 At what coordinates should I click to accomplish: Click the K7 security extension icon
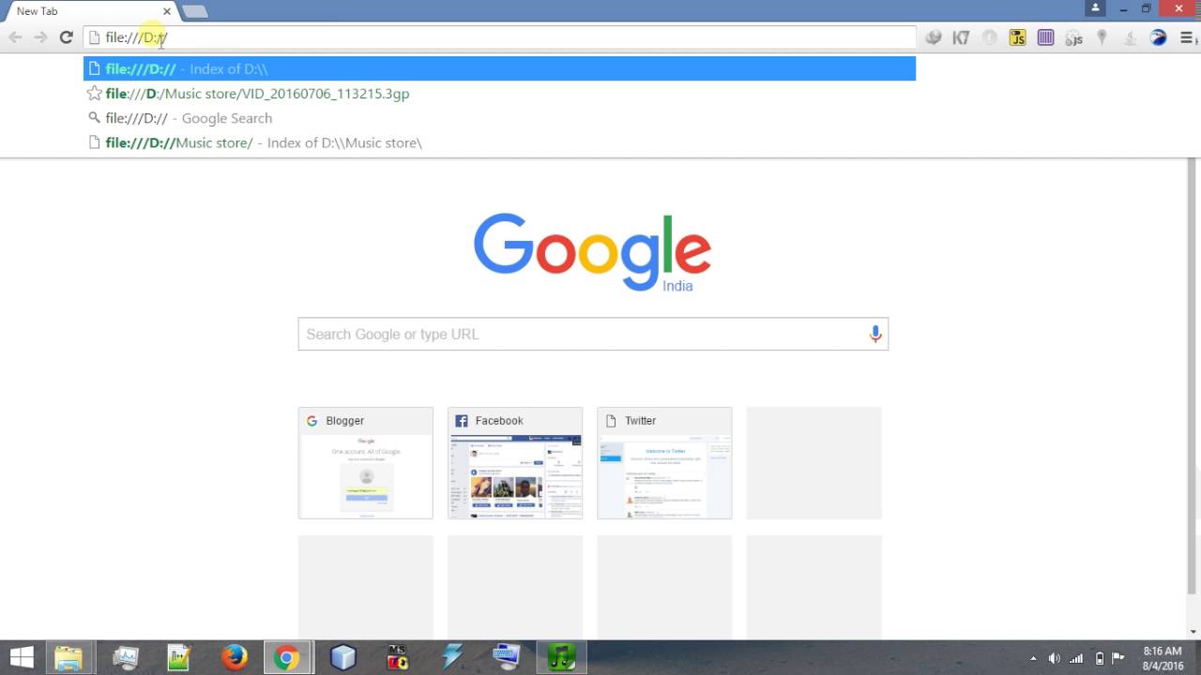[961, 37]
